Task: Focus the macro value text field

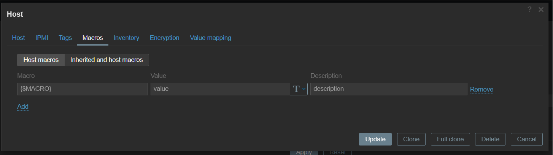Action: click(x=220, y=89)
